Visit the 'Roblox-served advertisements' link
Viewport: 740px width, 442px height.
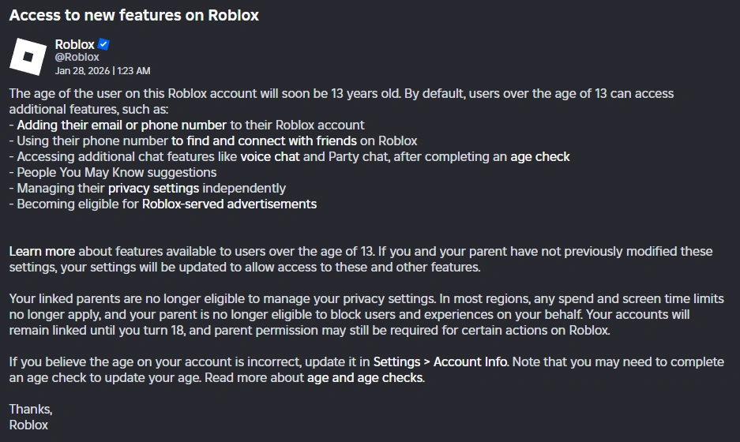(229, 204)
